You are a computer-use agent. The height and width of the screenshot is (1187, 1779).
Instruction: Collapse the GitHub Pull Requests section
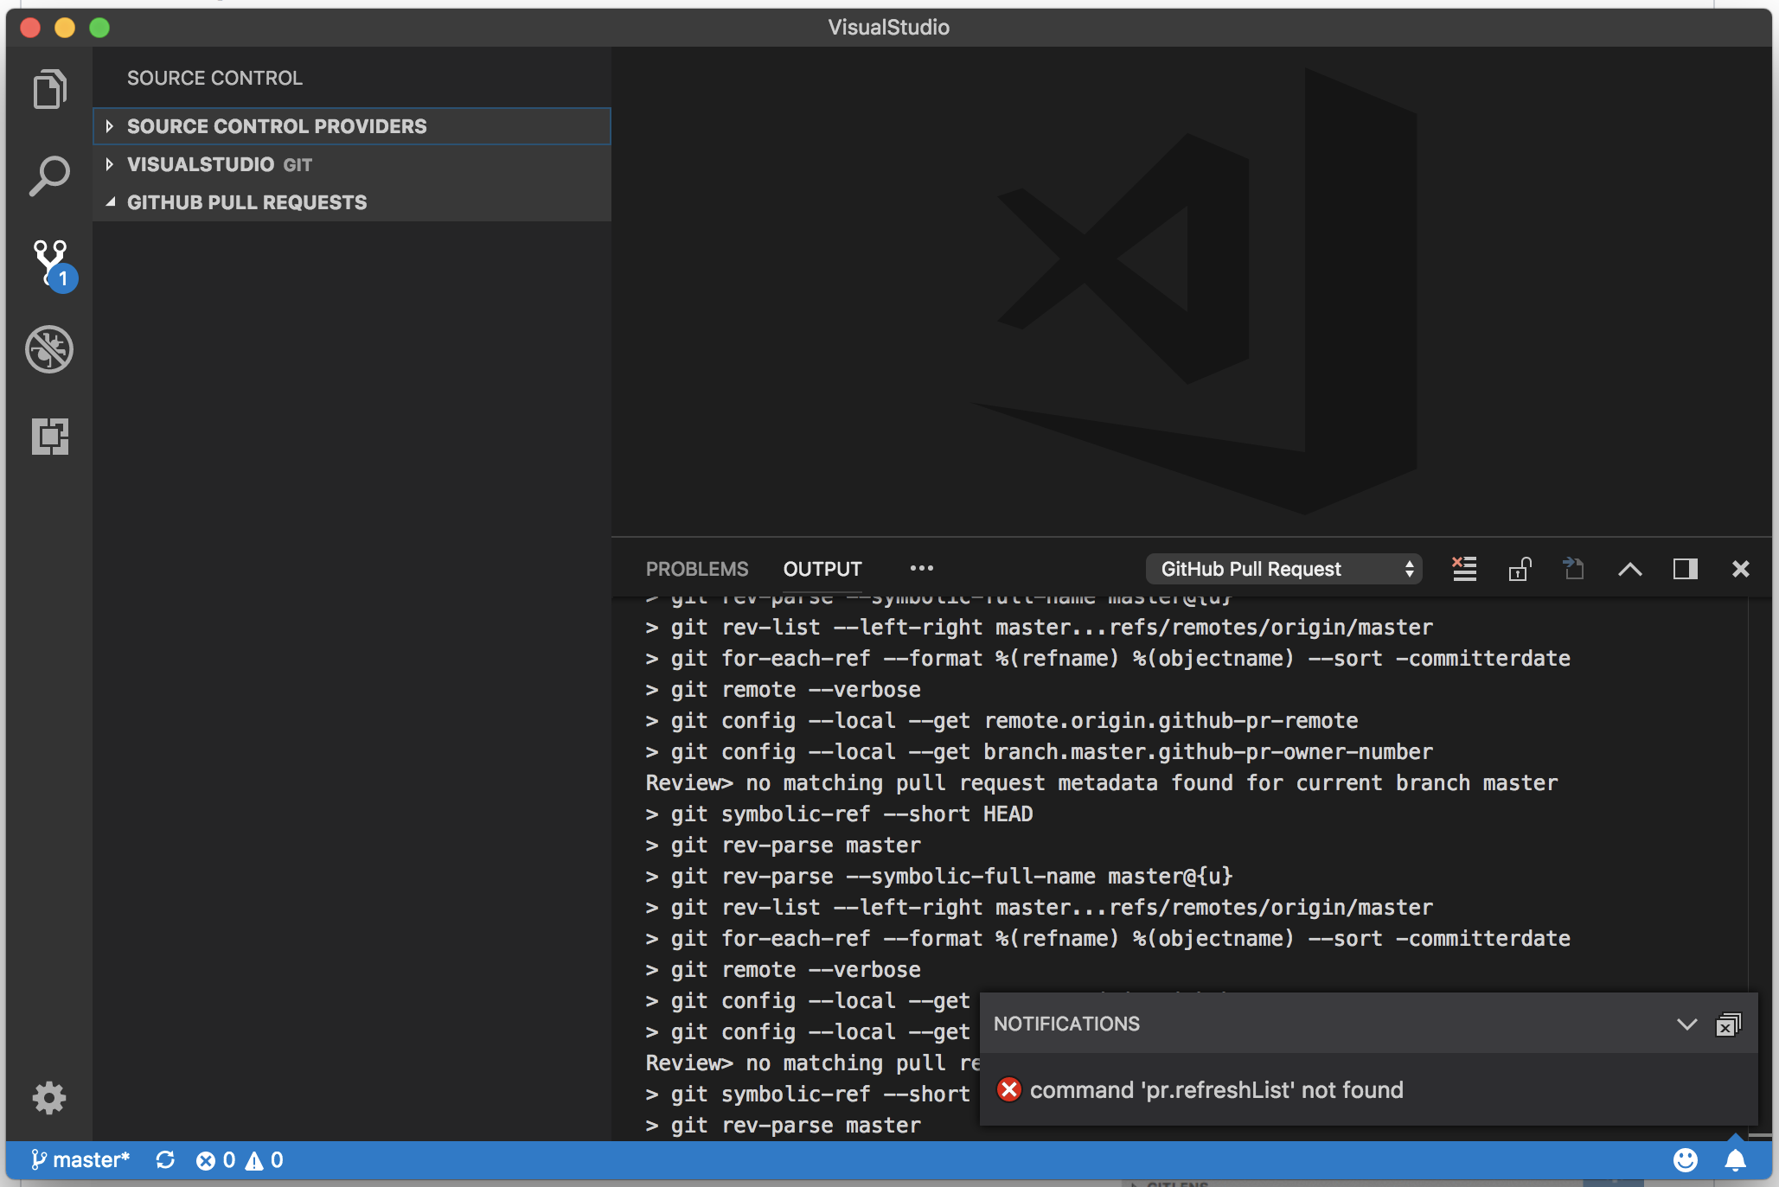pyautogui.click(x=246, y=202)
